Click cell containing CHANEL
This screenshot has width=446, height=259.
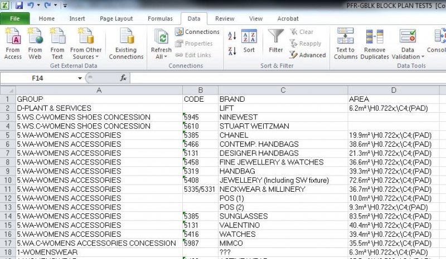[x=283, y=135]
